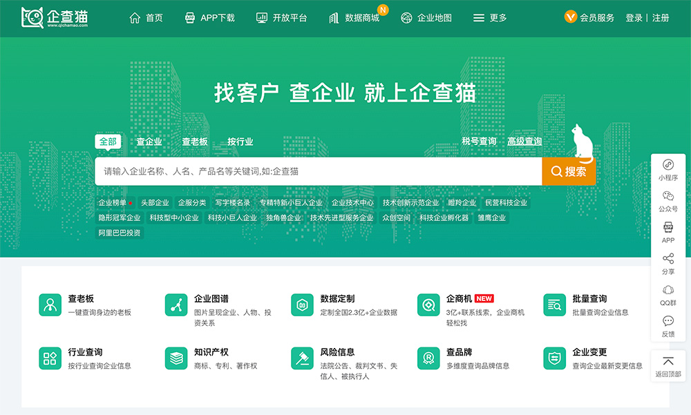Click the 企业图谱 graph icon
691x415 pixels.
pos(176,305)
